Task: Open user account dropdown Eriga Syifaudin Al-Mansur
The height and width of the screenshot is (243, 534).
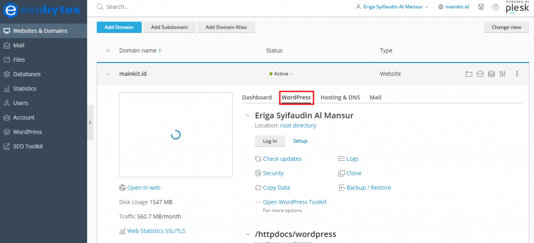Action: [392, 7]
